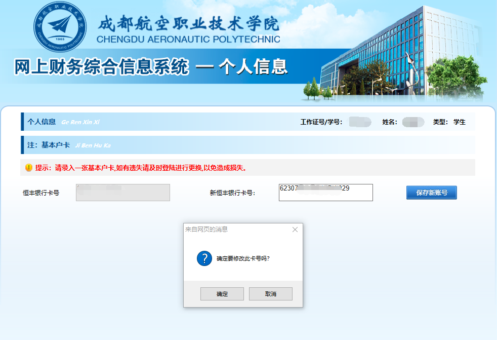Click the 个人信息 section heading
The height and width of the screenshot is (340, 497).
pyautogui.click(x=42, y=122)
